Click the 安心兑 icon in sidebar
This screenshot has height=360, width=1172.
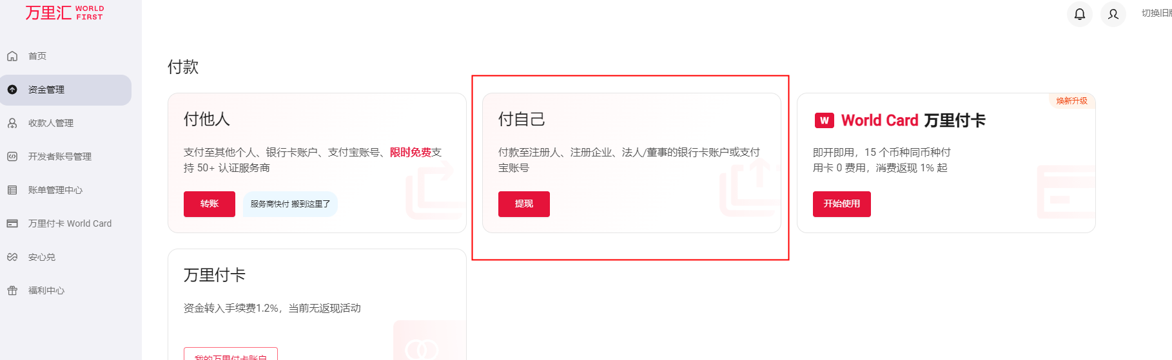coord(12,257)
